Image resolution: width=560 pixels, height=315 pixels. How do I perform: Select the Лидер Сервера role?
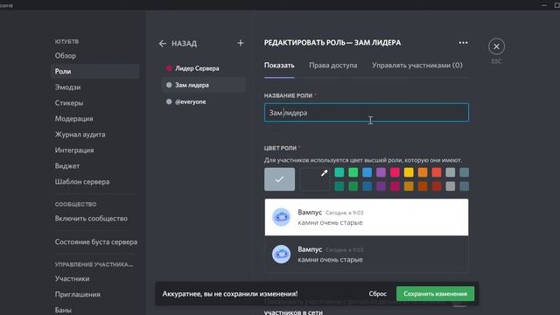204,68
